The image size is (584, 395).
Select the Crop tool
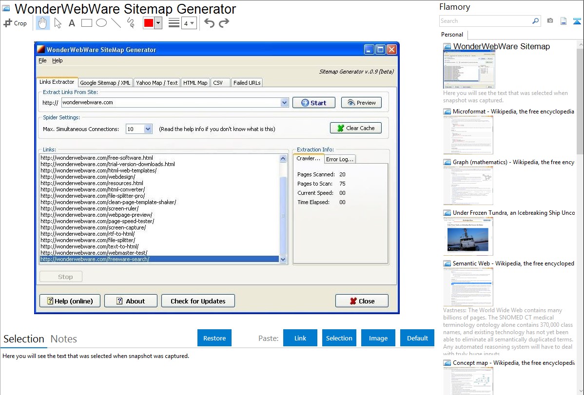click(15, 23)
